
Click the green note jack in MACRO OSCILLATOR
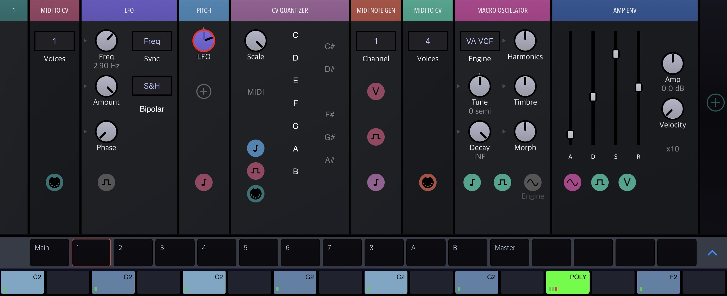[472, 183]
